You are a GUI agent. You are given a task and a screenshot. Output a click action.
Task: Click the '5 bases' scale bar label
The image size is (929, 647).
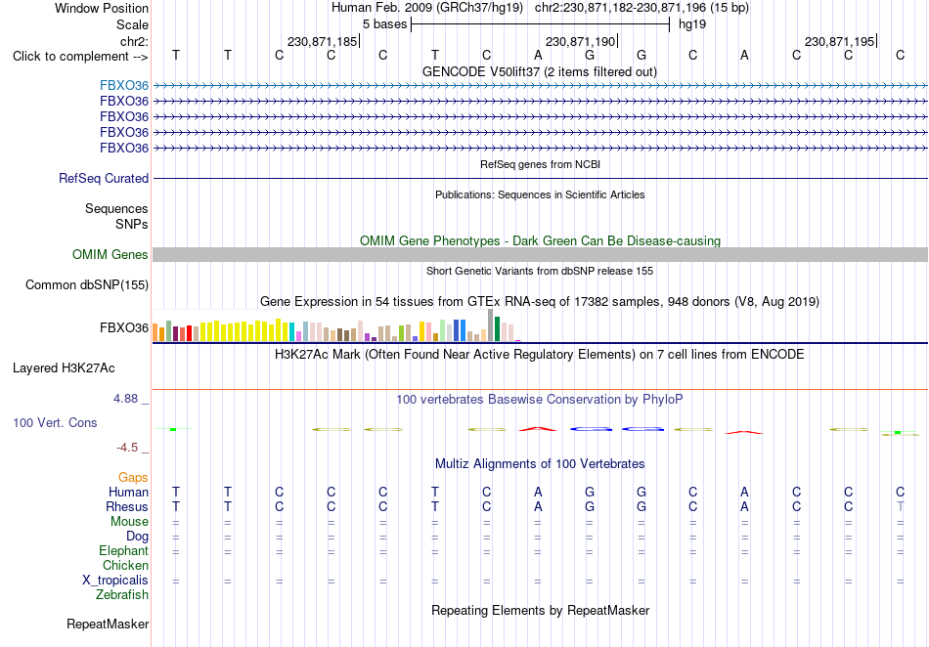(385, 24)
